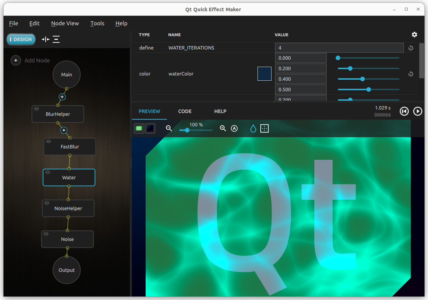Viewport: 428px width, 300px height.
Task: Click the align nodes horizontally icon
Action: pos(46,39)
